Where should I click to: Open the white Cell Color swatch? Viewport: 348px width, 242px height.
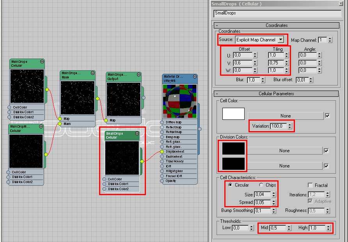pos(233,114)
